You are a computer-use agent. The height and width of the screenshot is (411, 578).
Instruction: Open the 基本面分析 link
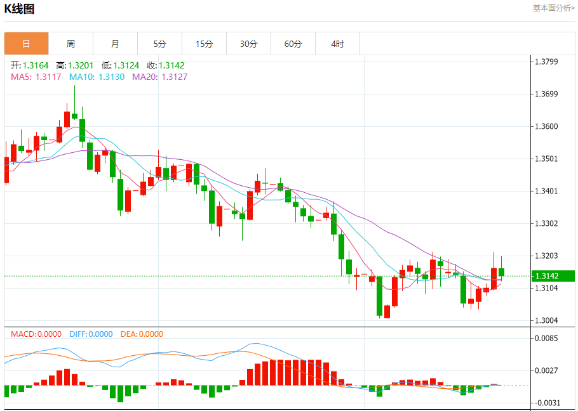tap(553, 8)
